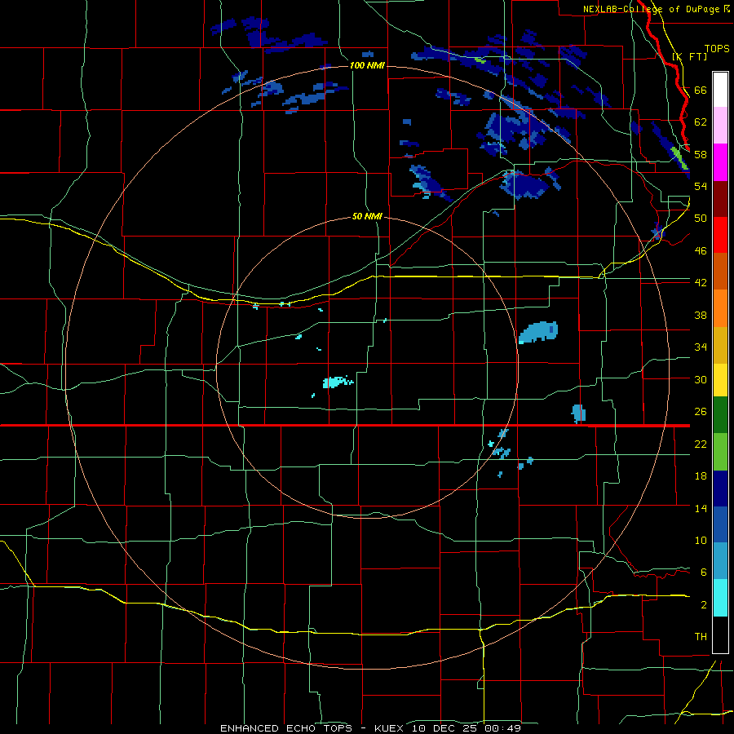This screenshot has height=734, width=734.
Task: Click the dark red 54 kft swatch
Action: [x=720, y=198]
